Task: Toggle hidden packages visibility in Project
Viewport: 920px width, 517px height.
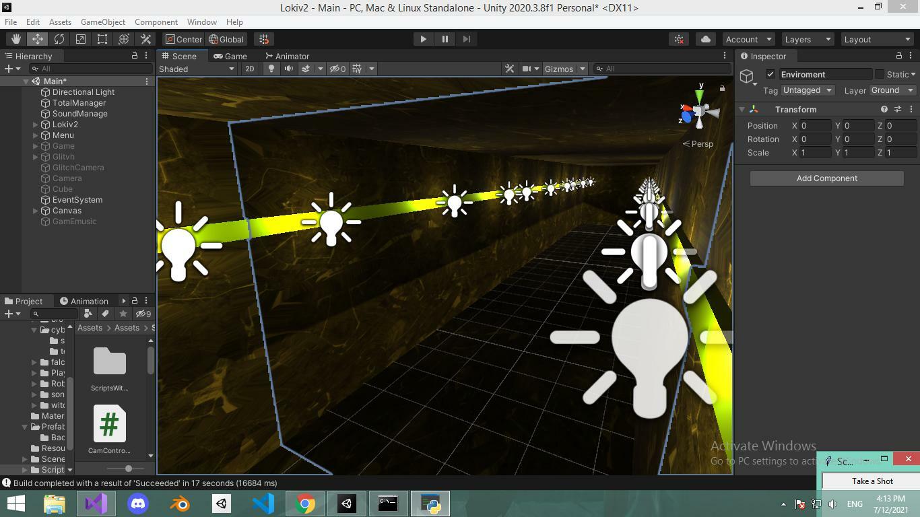Action: point(143,314)
